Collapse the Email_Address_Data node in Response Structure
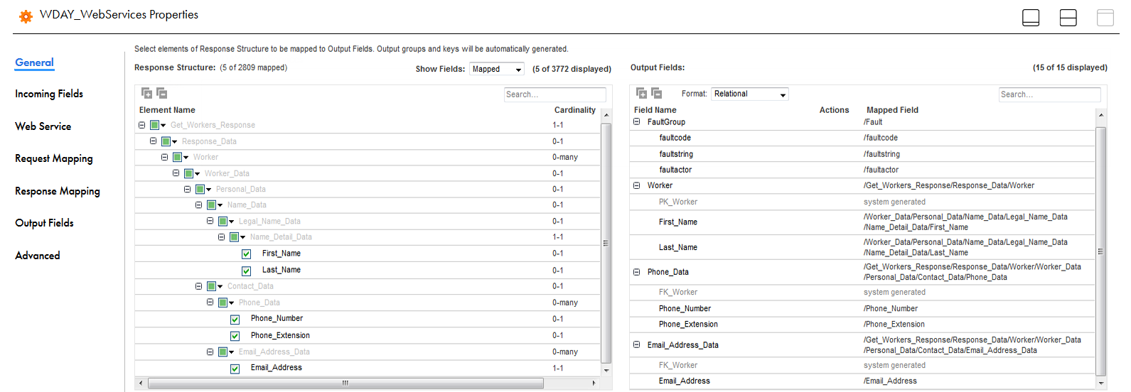The height and width of the screenshot is (392, 1131). tap(210, 352)
